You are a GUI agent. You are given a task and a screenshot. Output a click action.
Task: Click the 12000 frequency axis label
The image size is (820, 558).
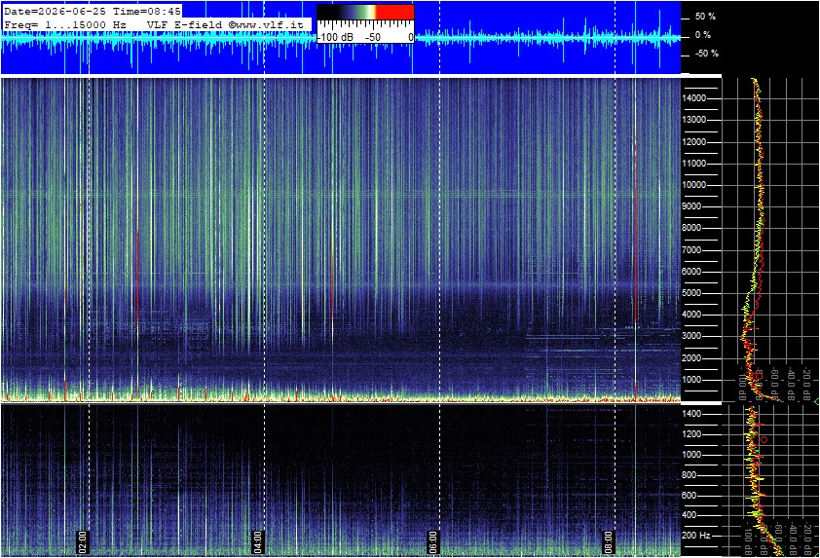[x=693, y=142]
